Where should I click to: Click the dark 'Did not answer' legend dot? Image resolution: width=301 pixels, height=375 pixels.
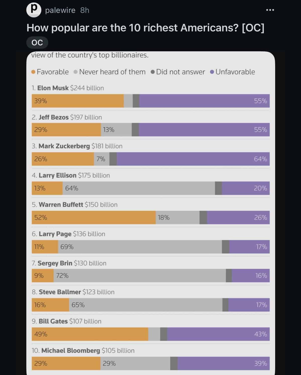[x=153, y=72]
